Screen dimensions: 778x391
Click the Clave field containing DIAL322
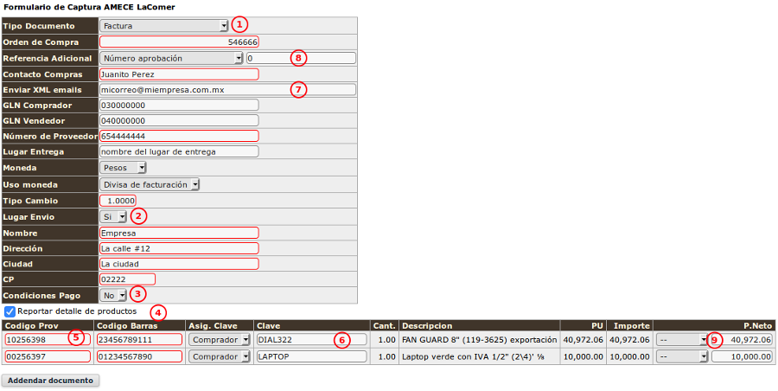point(311,339)
